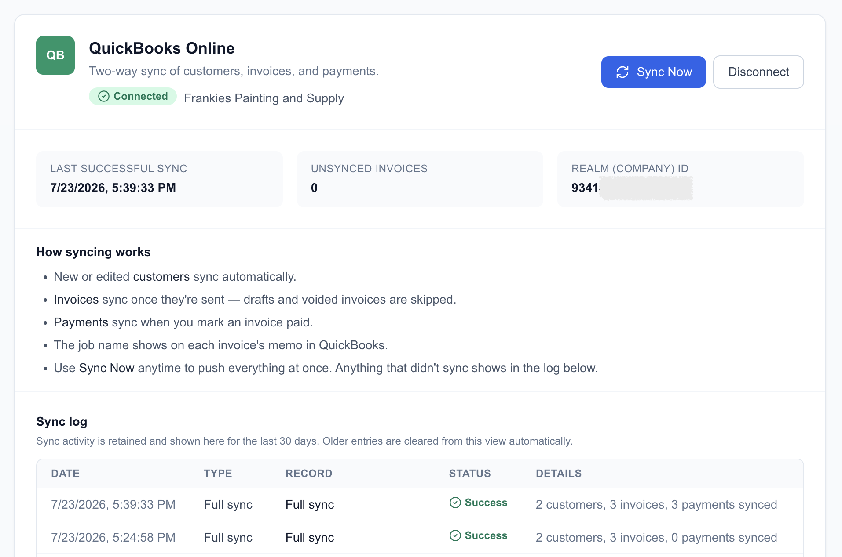842x557 pixels.
Task: Click the green QB QuickBooks logo
Action: click(x=55, y=55)
